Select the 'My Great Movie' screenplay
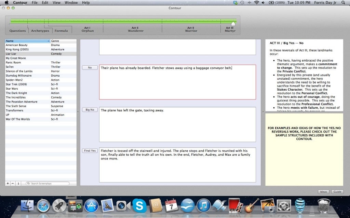The width and height of the screenshot is (350, 218). tap(41, 58)
